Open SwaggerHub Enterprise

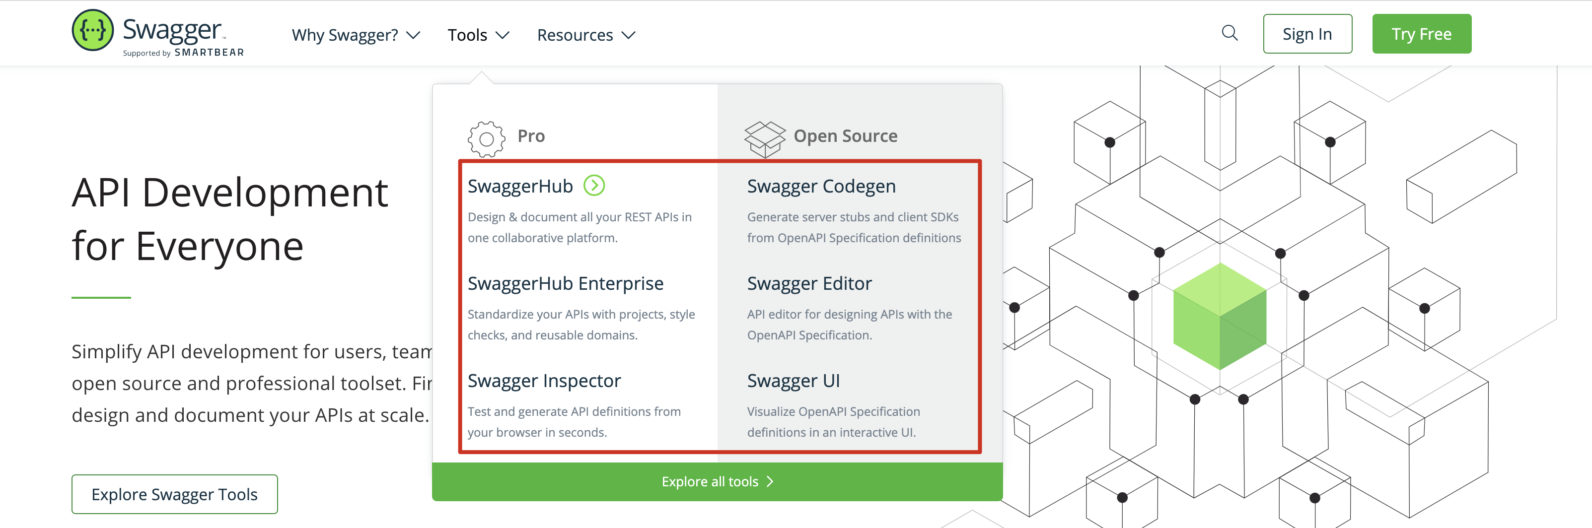[566, 283]
